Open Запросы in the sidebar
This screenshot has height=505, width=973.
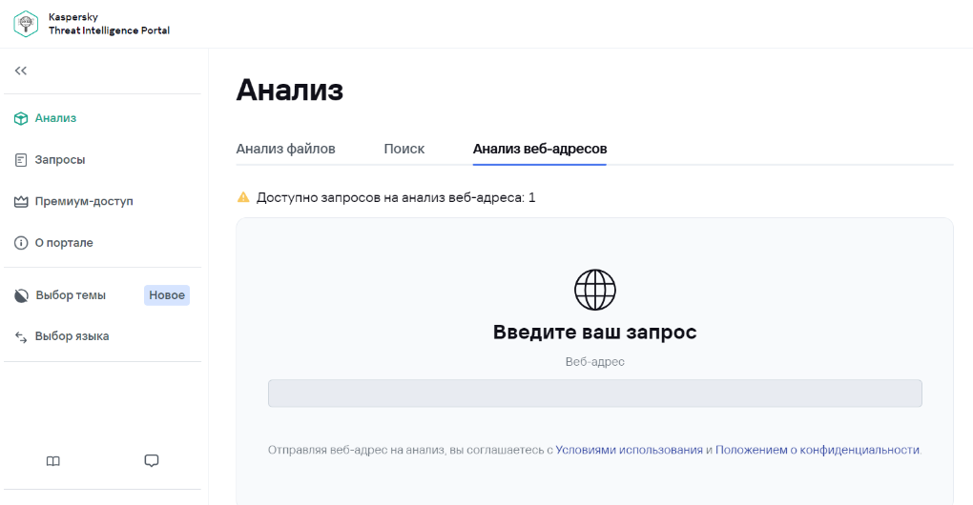point(59,160)
